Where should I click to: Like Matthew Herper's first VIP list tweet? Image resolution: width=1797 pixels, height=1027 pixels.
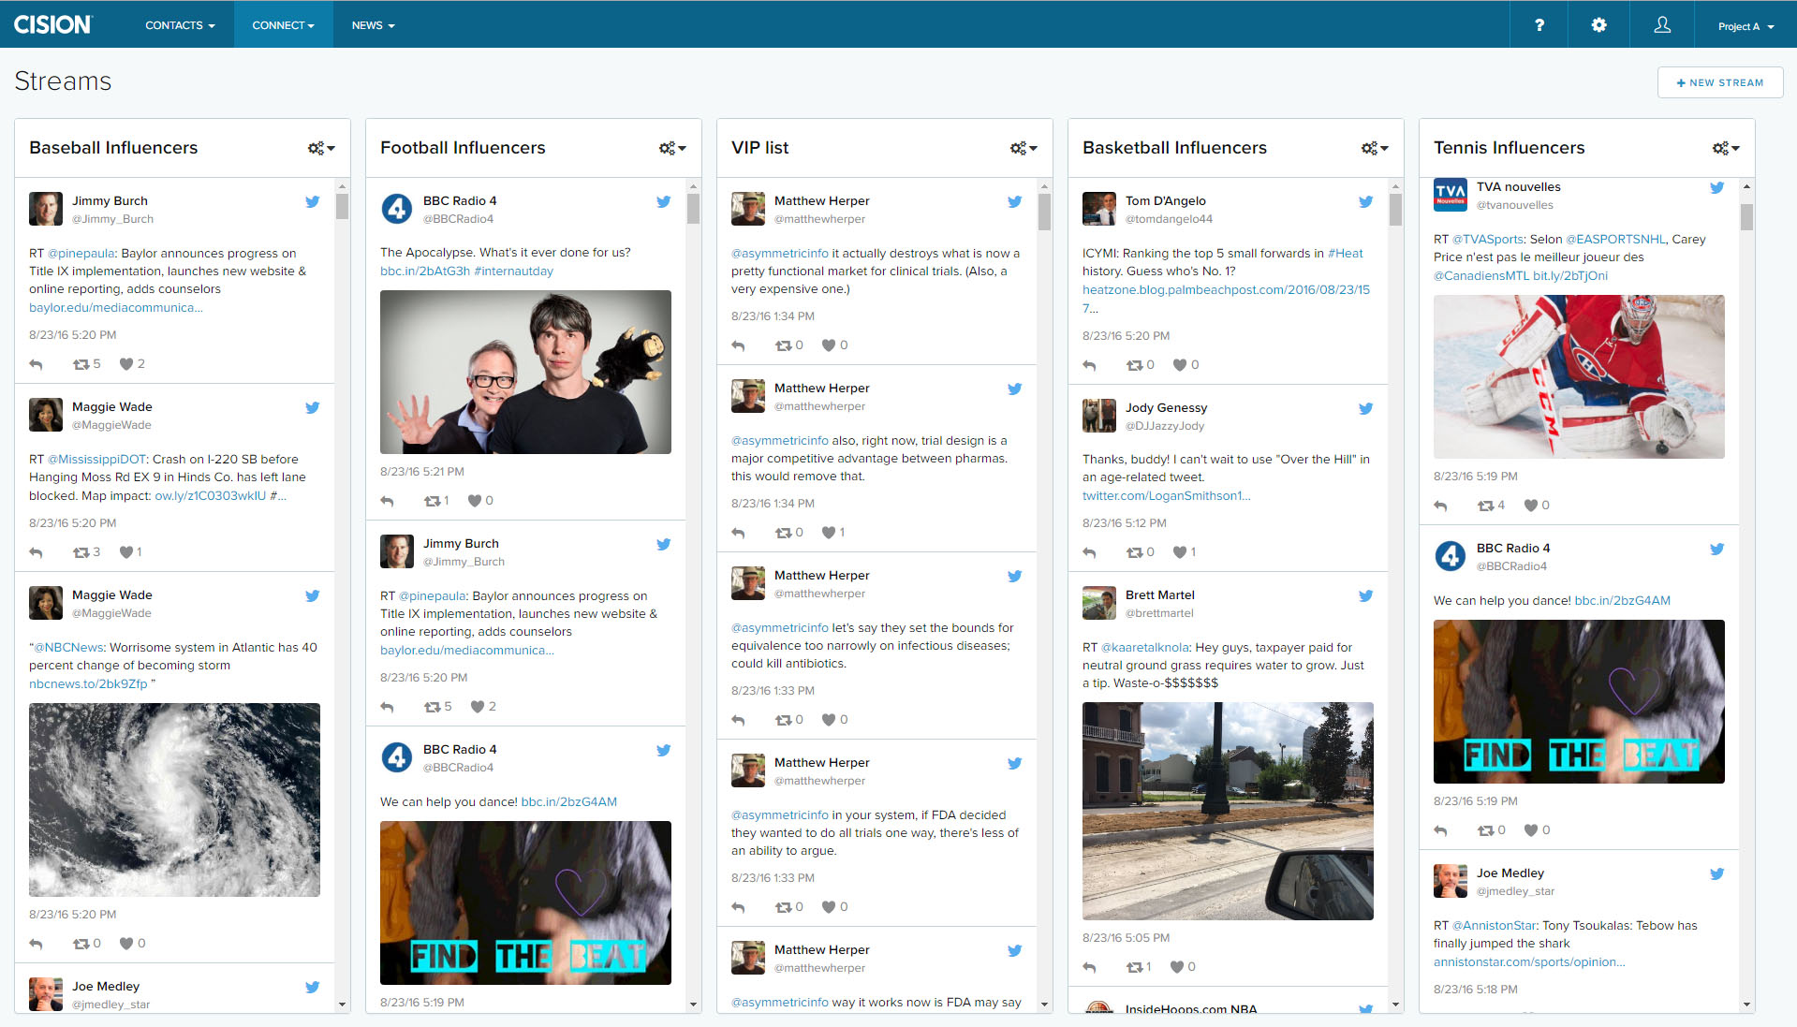(829, 345)
